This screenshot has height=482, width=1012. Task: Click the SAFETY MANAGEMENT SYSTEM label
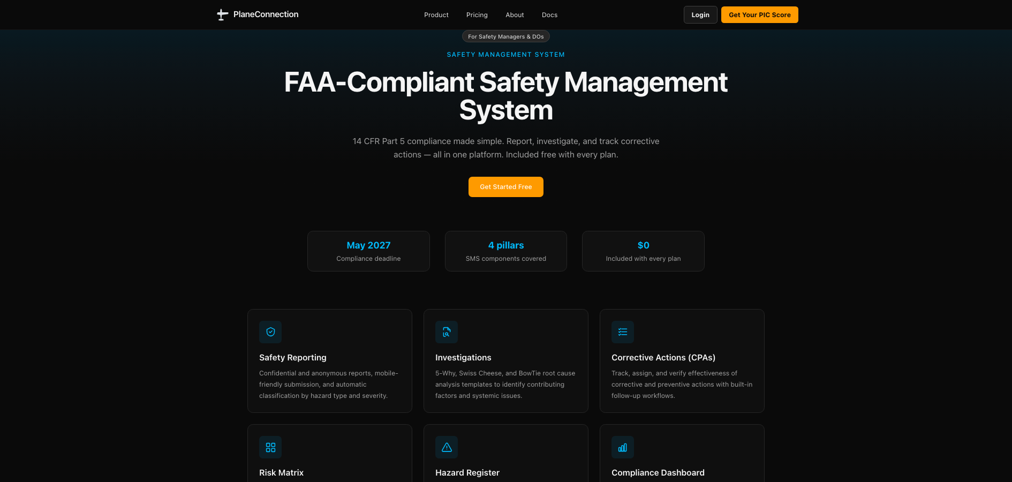506,55
